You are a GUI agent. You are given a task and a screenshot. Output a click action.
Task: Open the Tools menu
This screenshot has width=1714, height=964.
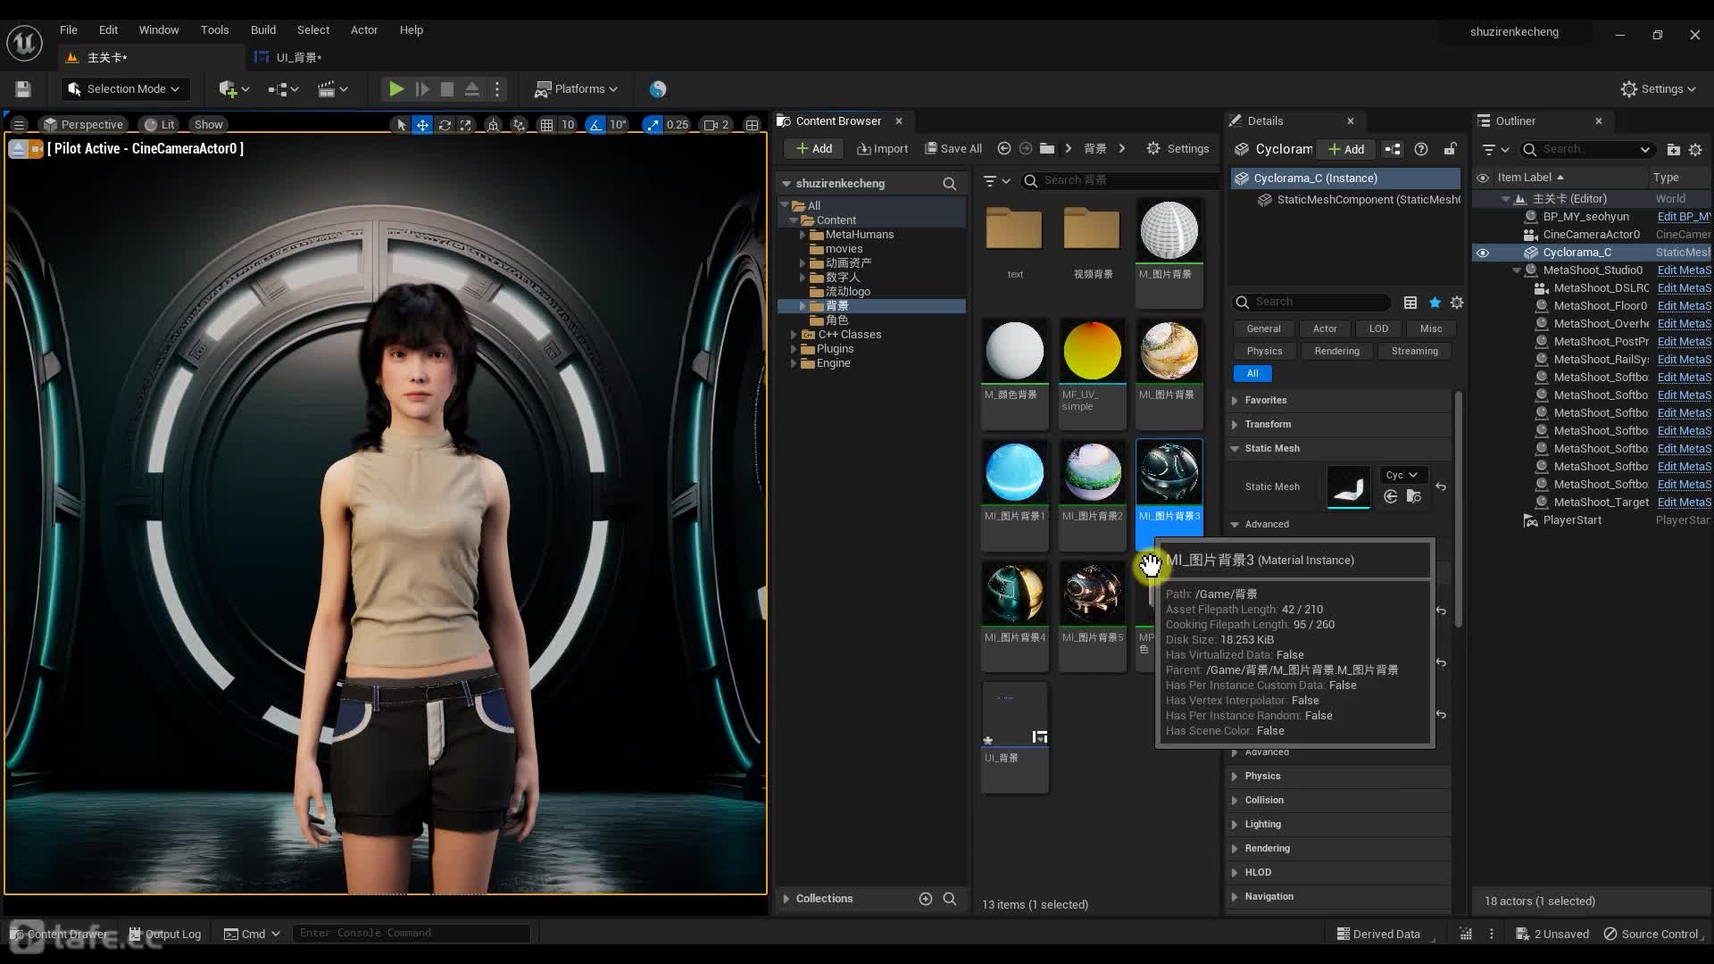point(214,29)
